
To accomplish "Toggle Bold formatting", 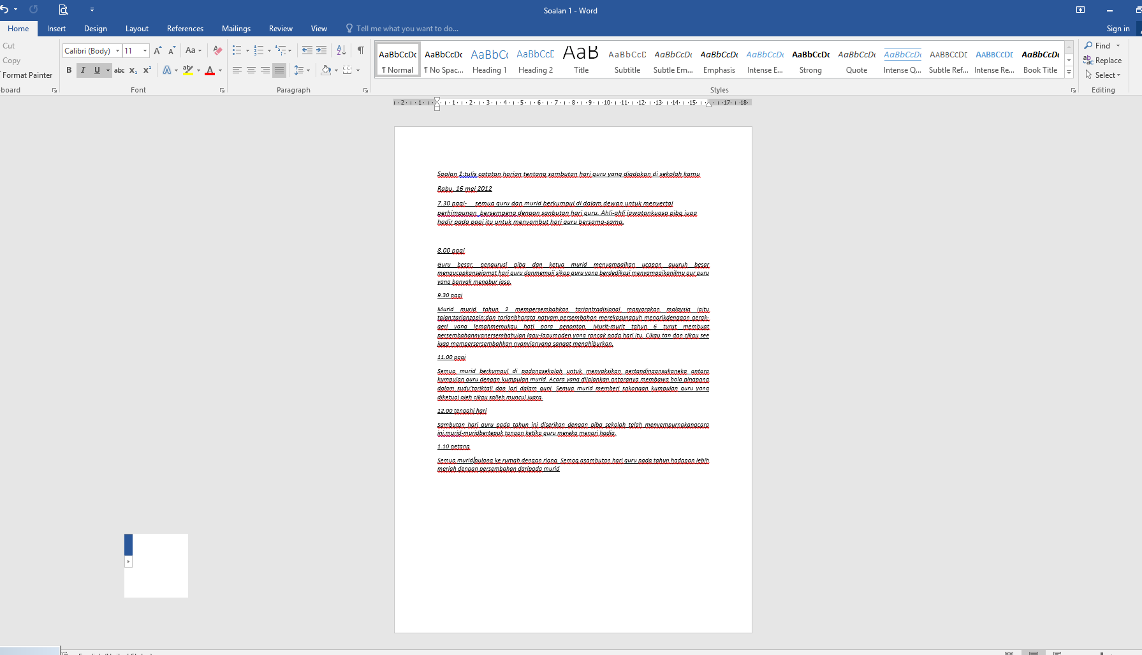I will 69,70.
